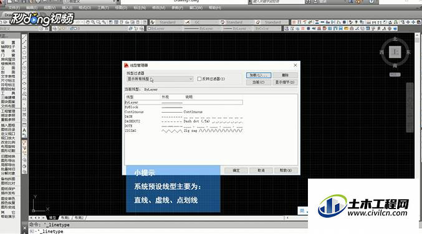Activate the Pan hand tool

tap(88, 22)
